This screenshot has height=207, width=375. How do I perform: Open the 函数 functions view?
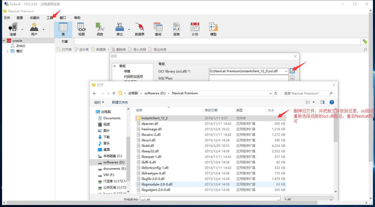100,29
